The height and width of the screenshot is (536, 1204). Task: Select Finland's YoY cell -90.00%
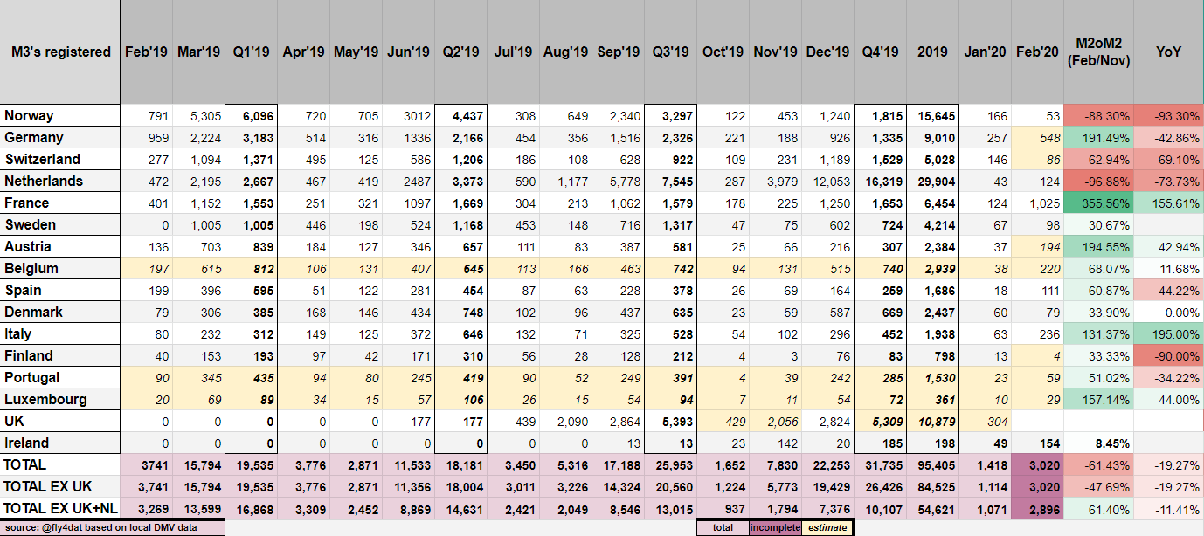tap(1169, 355)
